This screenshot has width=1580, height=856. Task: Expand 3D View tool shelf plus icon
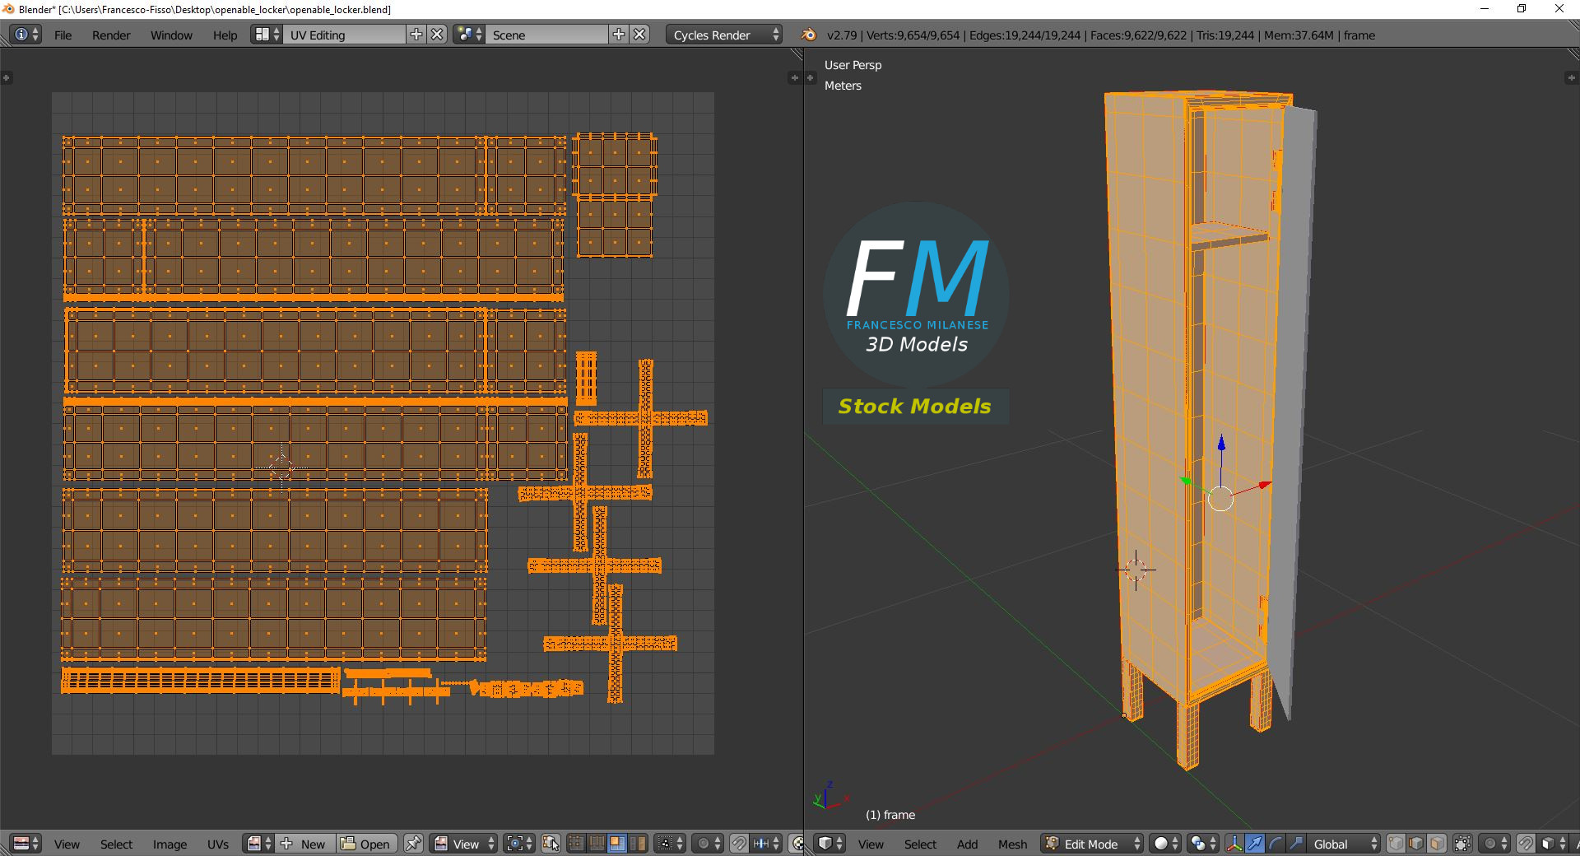[811, 78]
